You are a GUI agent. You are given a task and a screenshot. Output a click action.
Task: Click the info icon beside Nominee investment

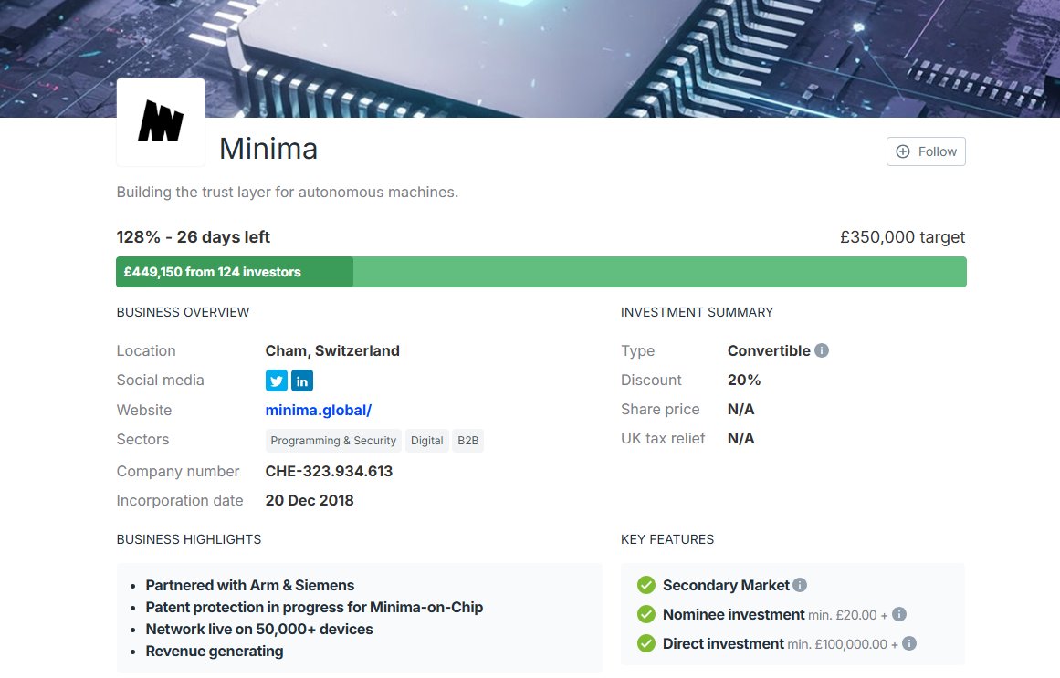pos(899,614)
